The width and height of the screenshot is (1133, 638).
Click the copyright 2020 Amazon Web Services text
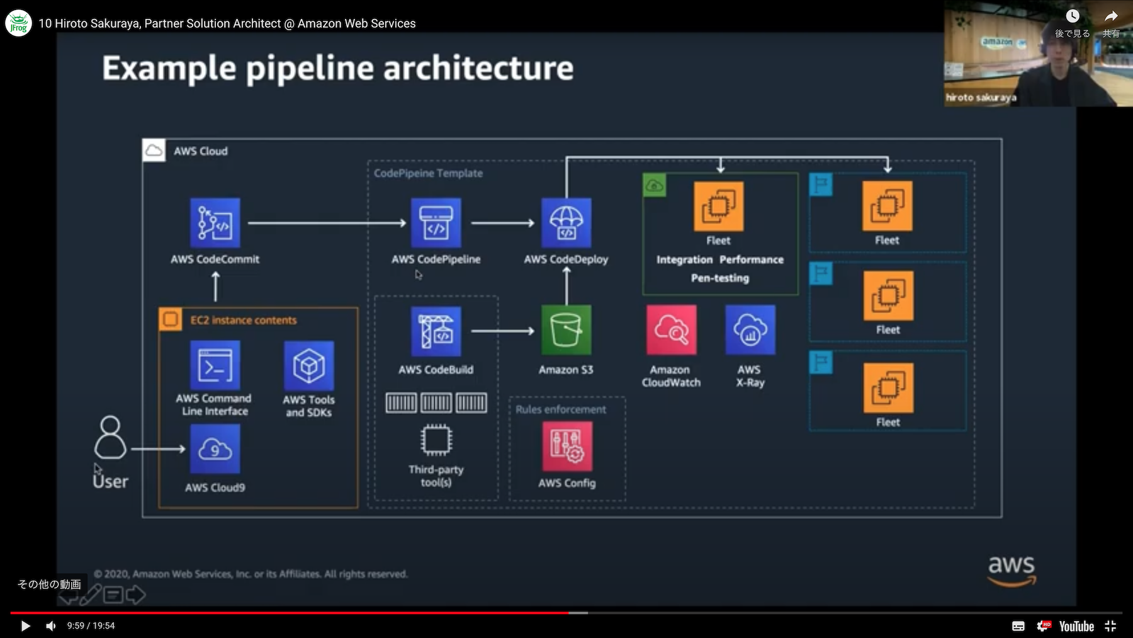pyautogui.click(x=251, y=574)
